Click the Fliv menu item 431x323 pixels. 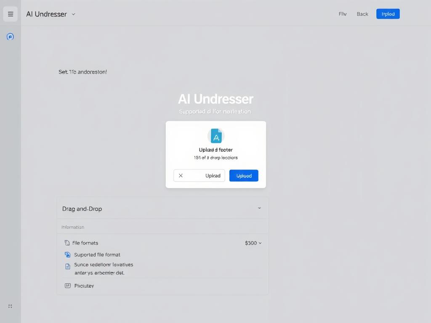pos(342,14)
